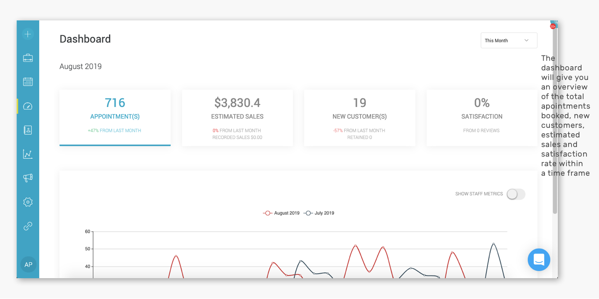Select the 0% Satisfaction card

[482, 117]
